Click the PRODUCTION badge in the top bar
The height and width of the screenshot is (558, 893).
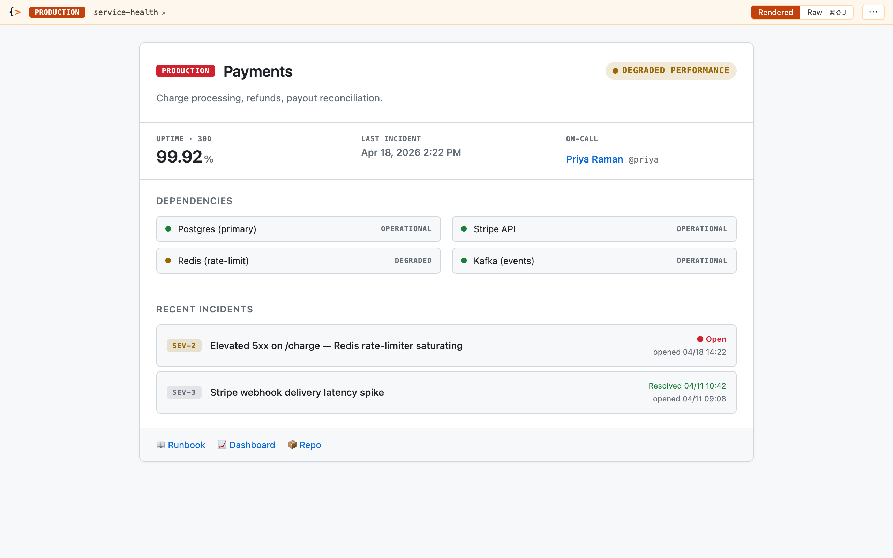pos(57,12)
